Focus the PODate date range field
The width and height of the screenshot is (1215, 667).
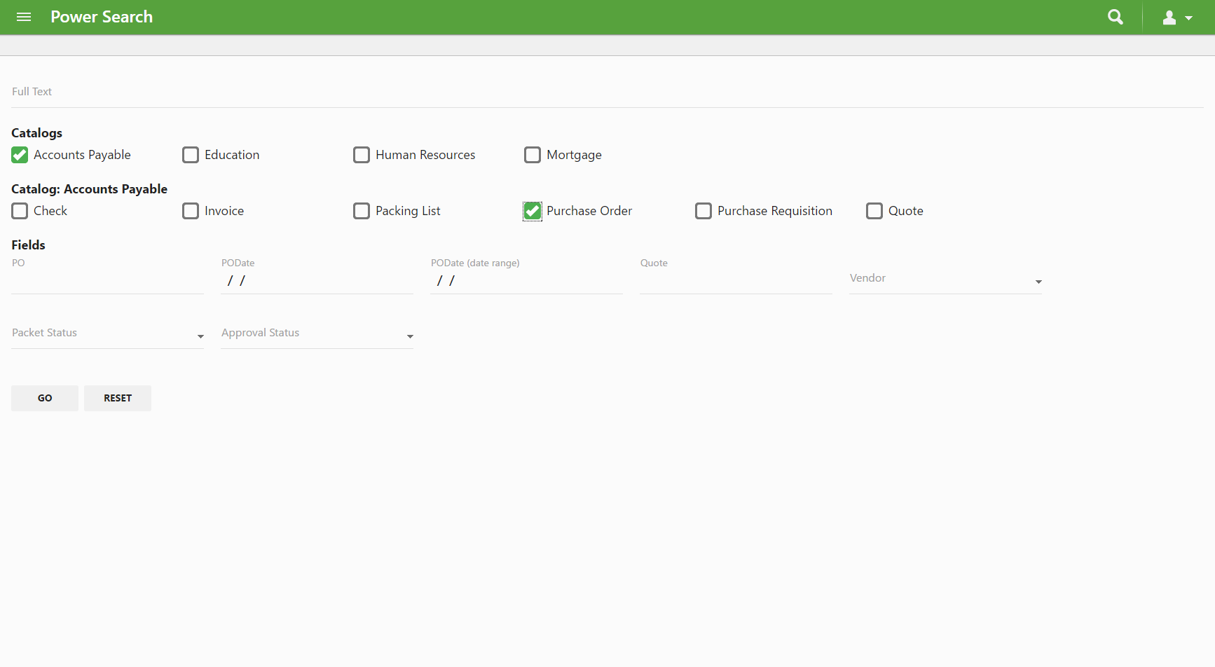click(526, 280)
